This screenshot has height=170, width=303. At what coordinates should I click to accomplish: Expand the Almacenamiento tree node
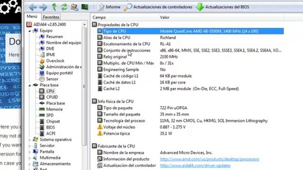click(x=29, y=164)
